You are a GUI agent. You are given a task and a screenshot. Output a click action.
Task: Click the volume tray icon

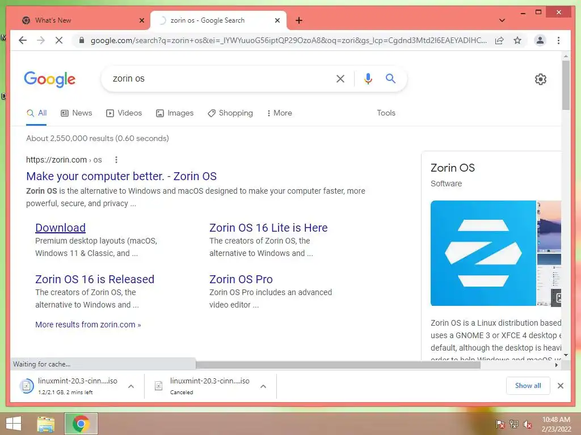click(528, 424)
